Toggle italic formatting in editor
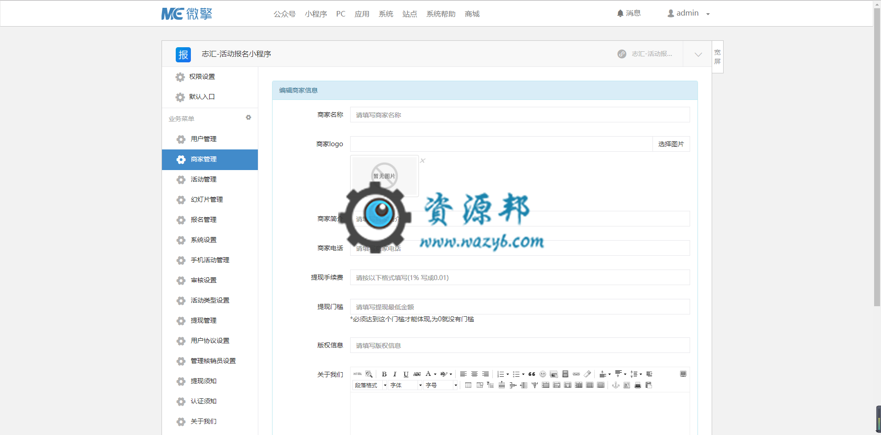 (395, 374)
